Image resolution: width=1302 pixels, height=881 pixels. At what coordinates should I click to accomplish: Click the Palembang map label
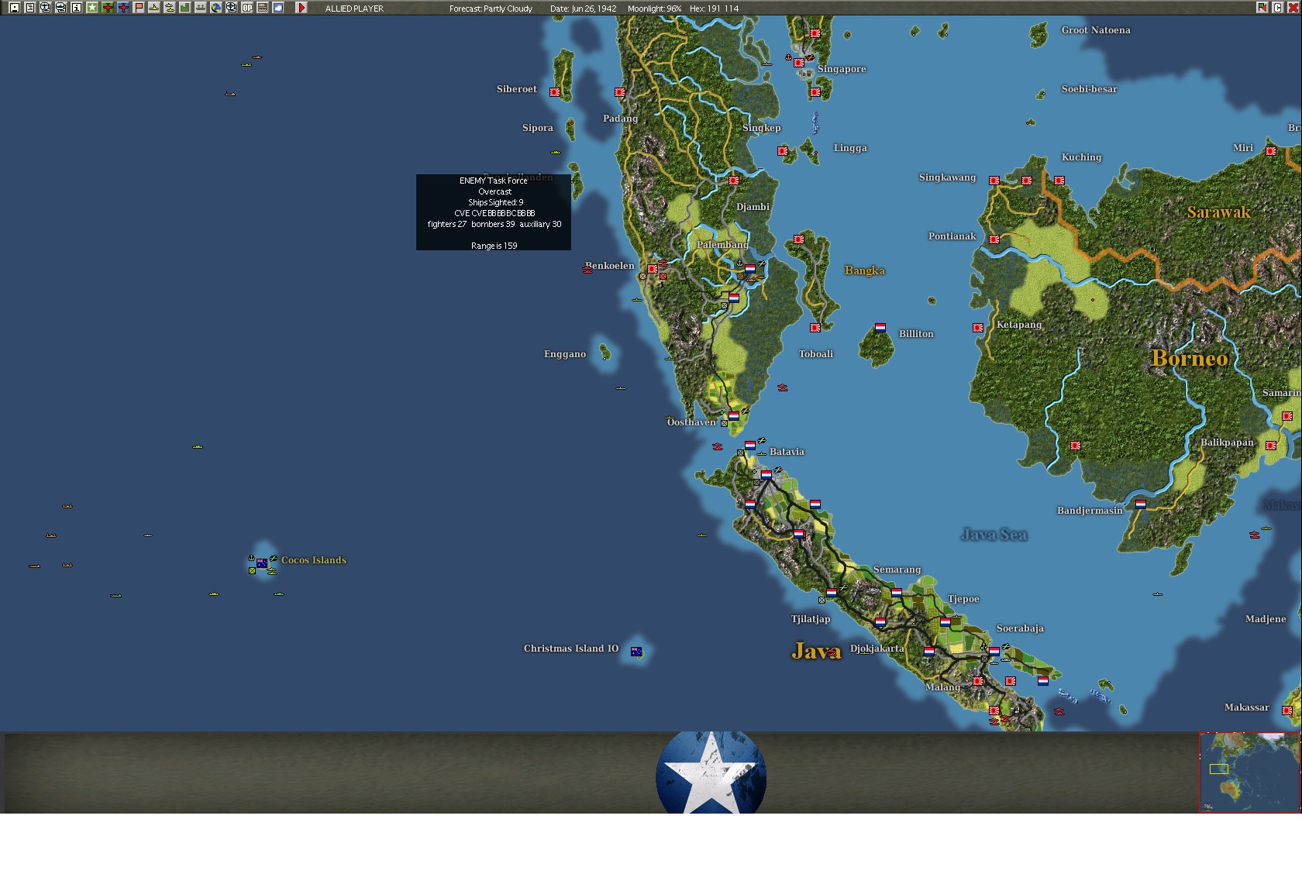(x=722, y=245)
